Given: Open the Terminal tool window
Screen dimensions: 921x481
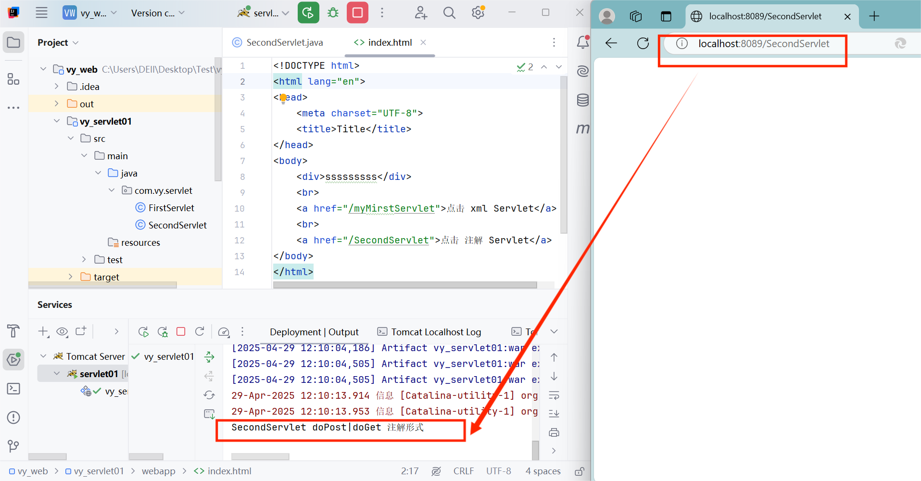Looking at the screenshot, I should click(x=13, y=388).
